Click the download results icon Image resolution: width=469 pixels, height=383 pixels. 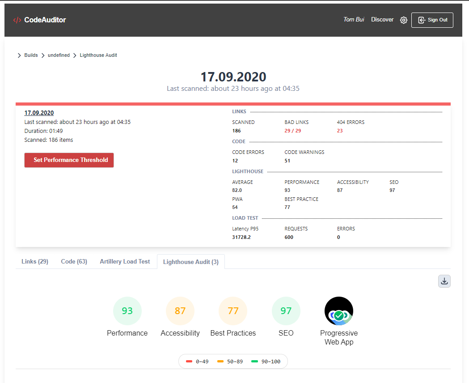(x=444, y=281)
